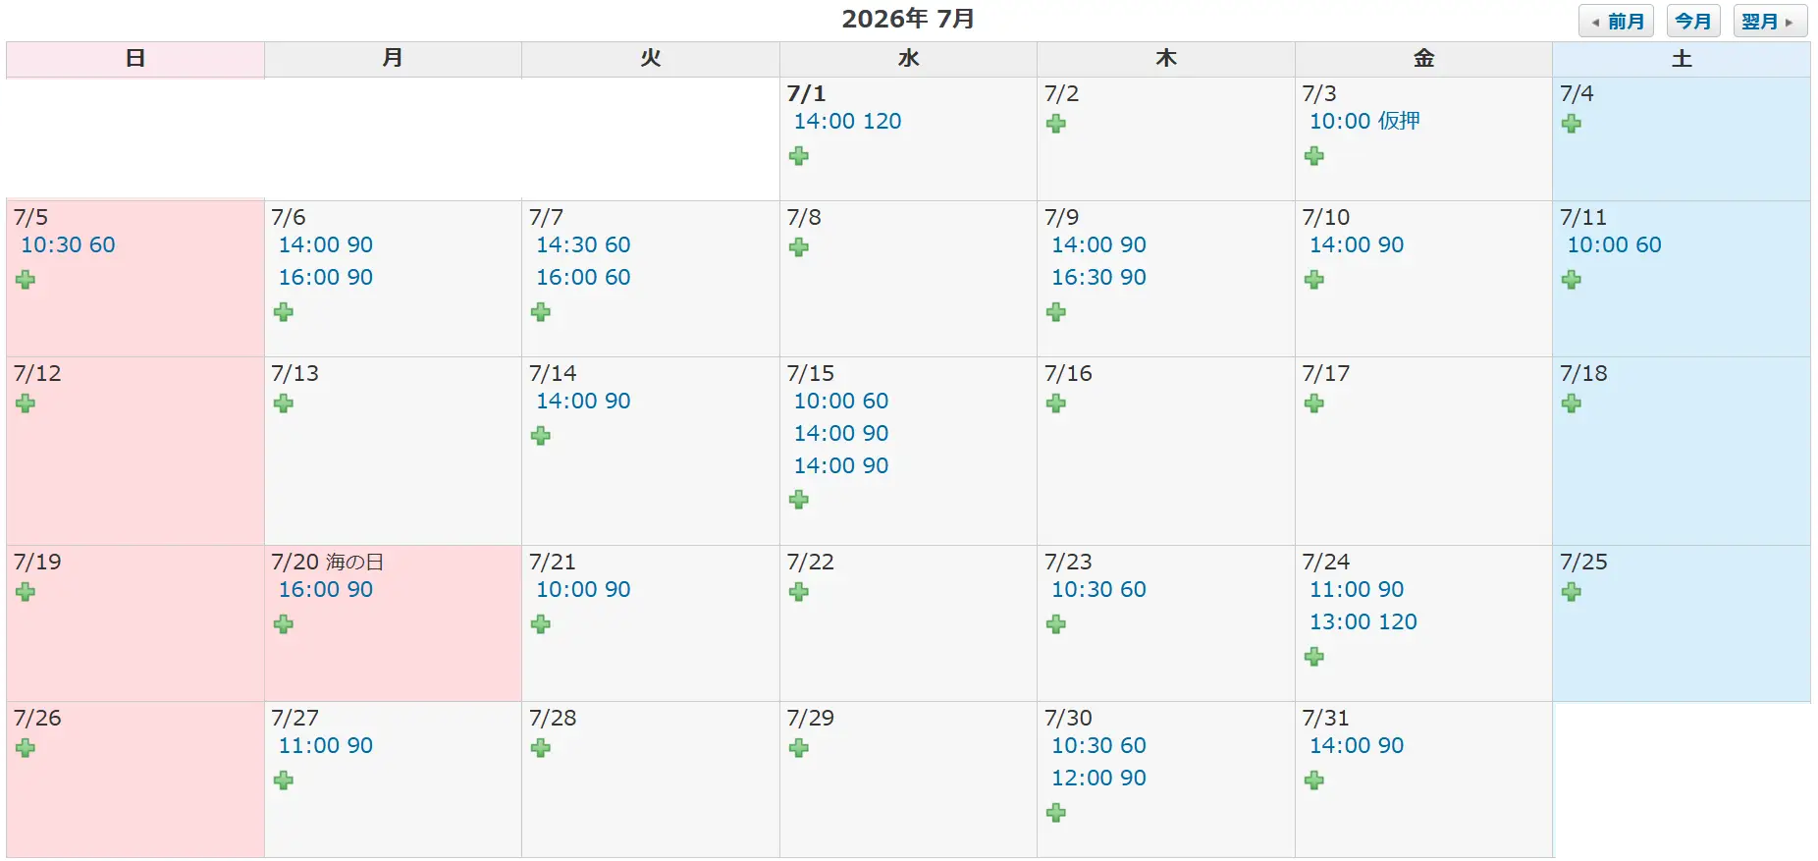Click the plus icon on 7/26

tap(26, 748)
